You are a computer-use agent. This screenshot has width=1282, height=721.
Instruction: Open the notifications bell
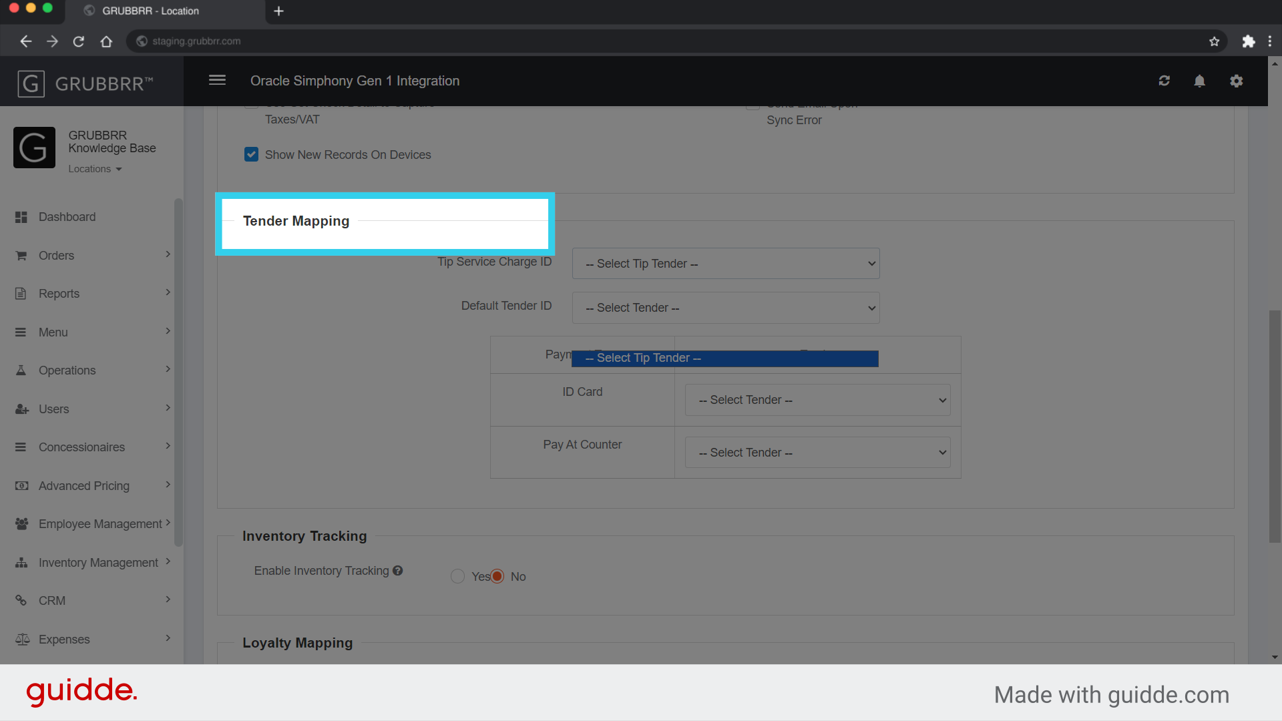point(1199,81)
